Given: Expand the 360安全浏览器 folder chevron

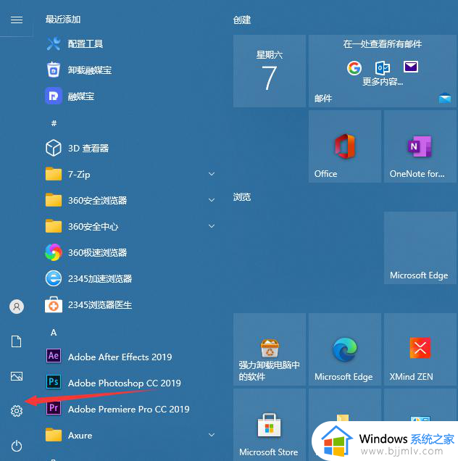Looking at the screenshot, I should click(x=212, y=200).
